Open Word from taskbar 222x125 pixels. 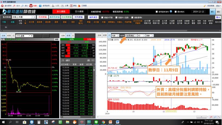pos(117,122)
